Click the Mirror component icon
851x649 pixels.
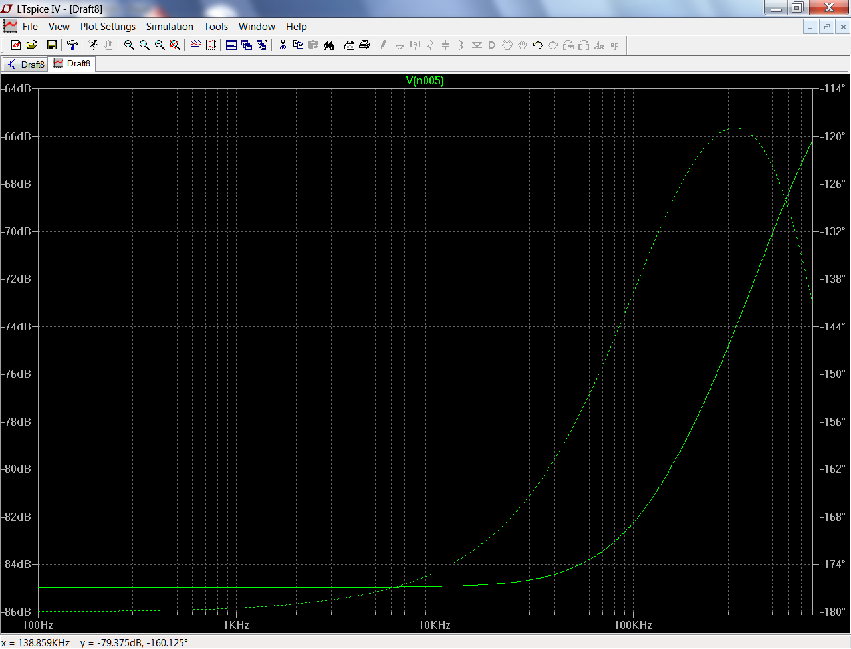[584, 45]
